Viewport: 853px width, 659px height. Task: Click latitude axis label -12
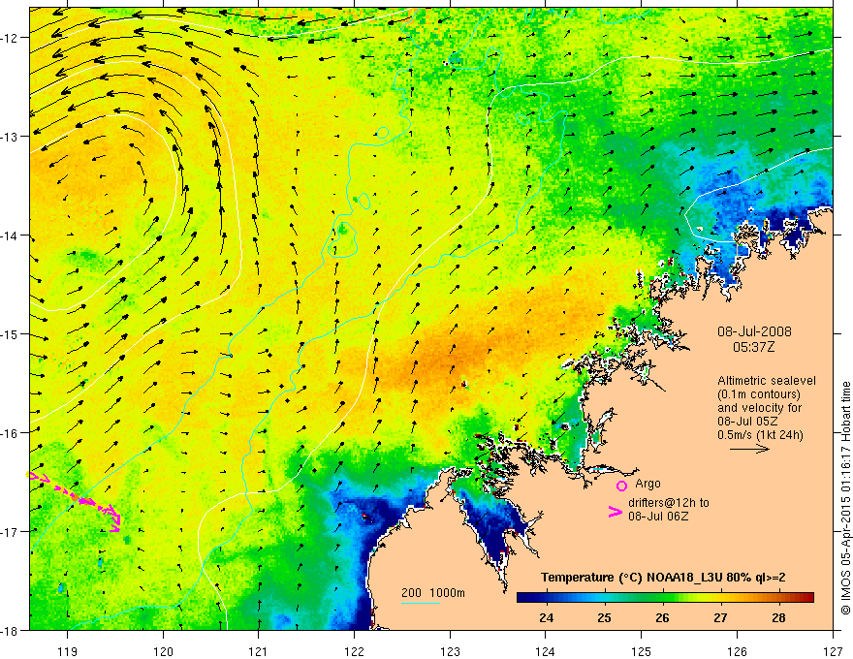click(11, 38)
